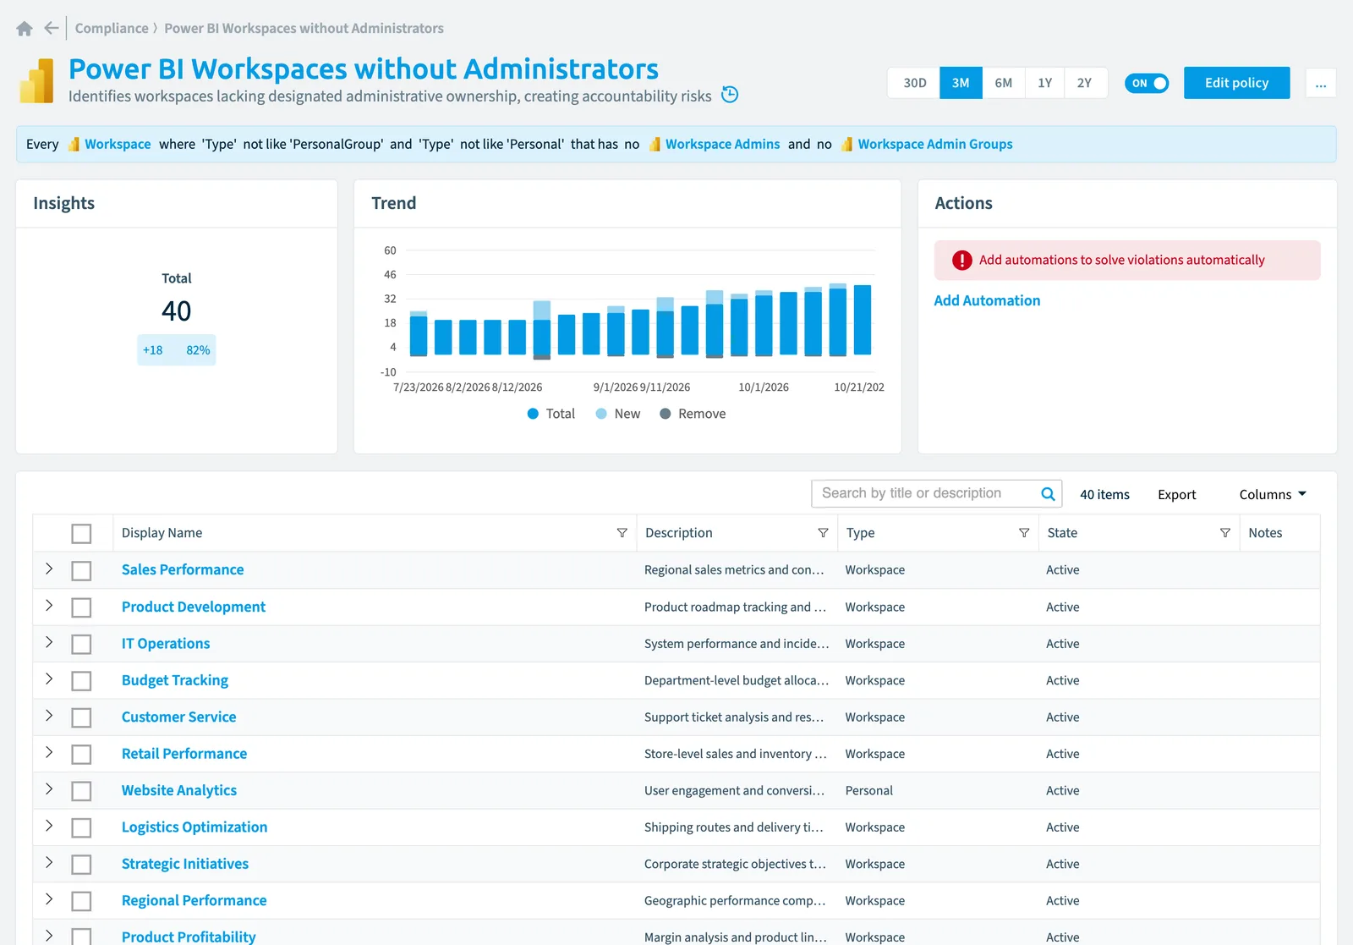Select the IT Operations row checkbox
The width and height of the screenshot is (1353, 945).
click(x=81, y=645)
